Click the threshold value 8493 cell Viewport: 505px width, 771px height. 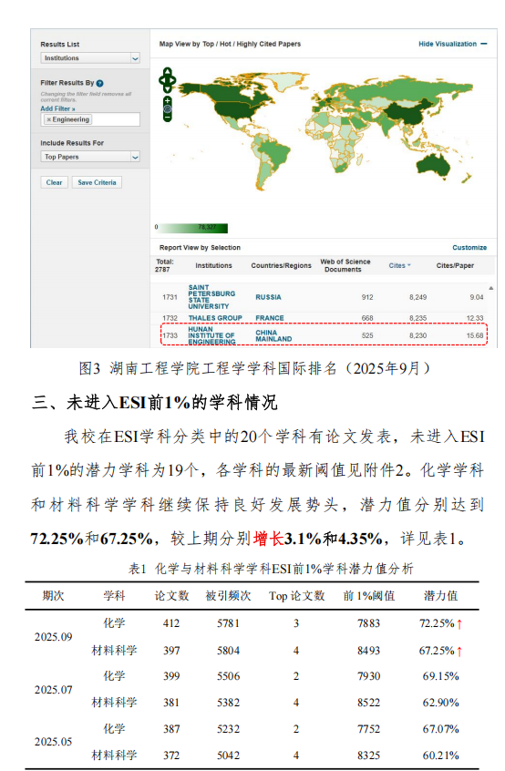[x=369, y=651]
